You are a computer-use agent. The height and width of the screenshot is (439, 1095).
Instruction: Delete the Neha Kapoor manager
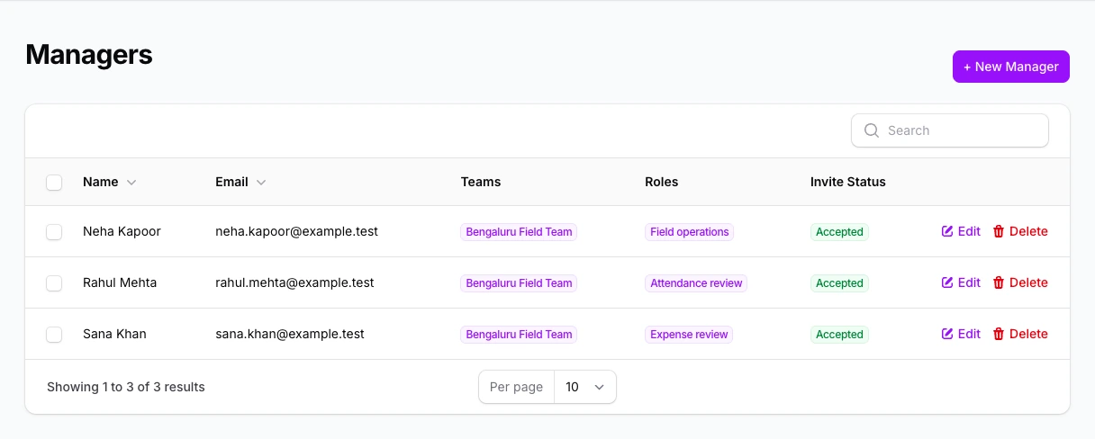tap(1020, 231)
